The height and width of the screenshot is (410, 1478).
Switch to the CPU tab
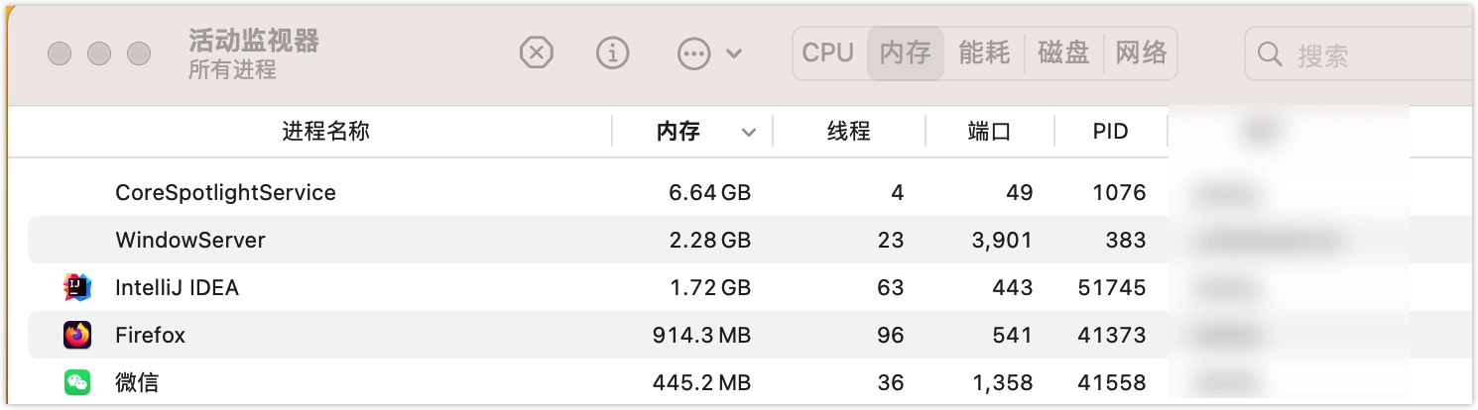[828, 53]
